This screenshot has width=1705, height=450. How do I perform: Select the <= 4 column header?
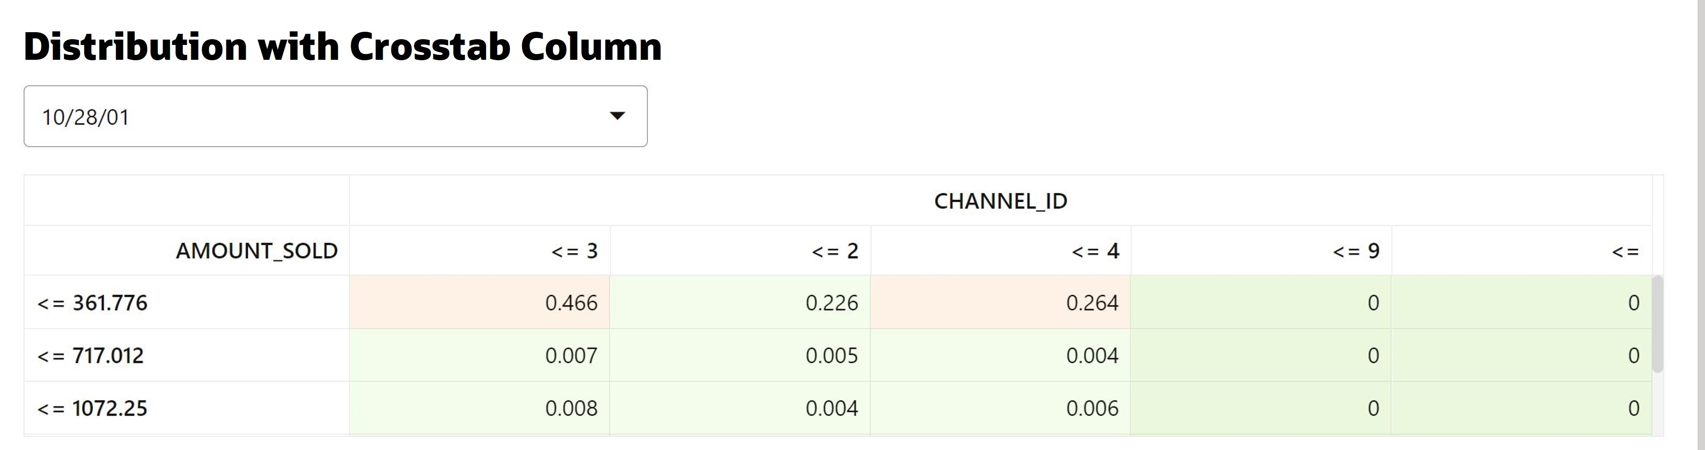click(1096, 251)
